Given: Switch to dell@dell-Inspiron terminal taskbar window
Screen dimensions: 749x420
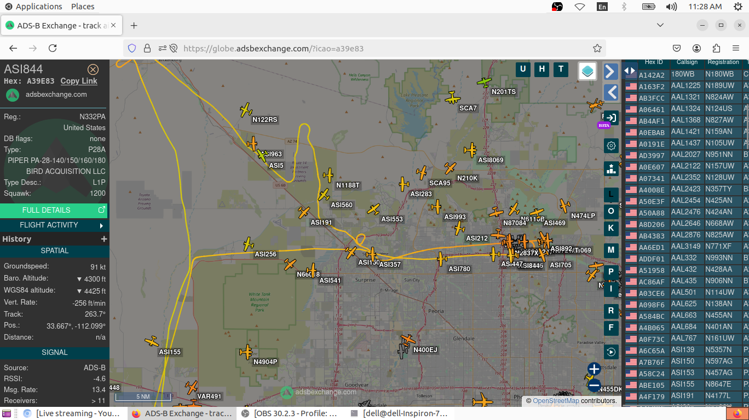Looking at the screenshot, I should pos(399,413).
